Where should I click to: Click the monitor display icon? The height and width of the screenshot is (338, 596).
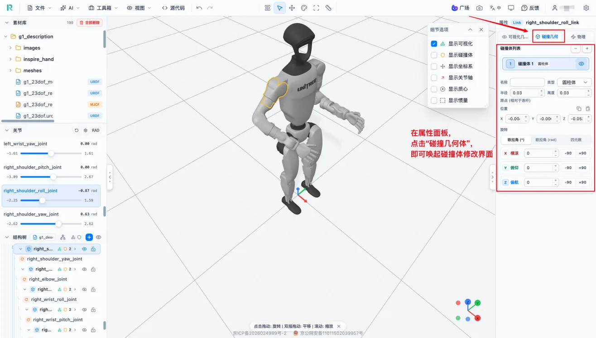tap(511, 8)
